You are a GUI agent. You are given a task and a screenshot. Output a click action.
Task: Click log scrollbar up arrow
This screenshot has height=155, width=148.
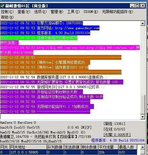tap(142, 23)
